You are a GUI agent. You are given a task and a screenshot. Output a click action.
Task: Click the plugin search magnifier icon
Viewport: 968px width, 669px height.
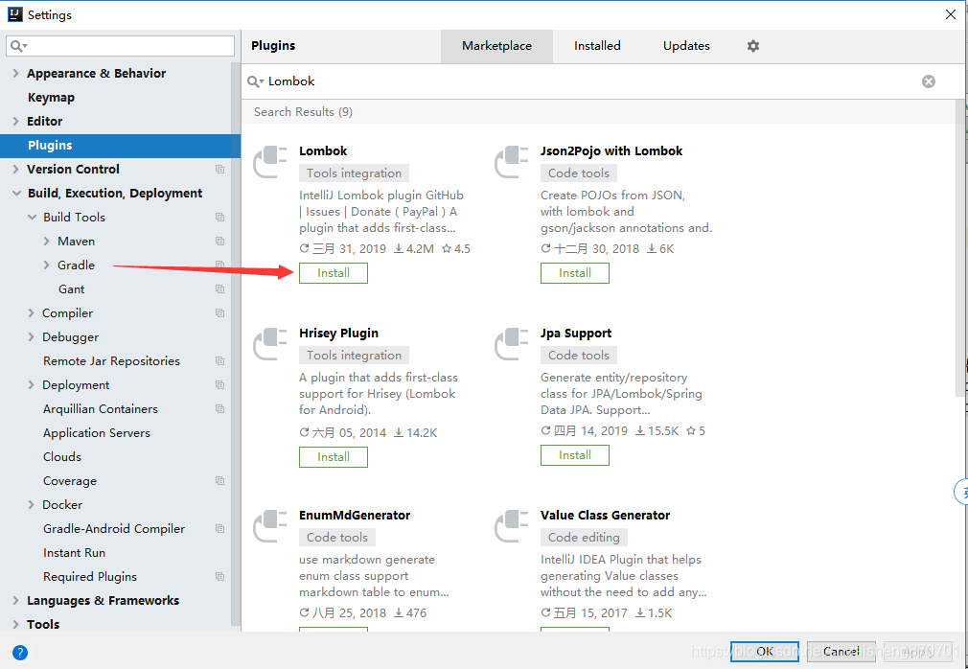(x=255, y=81)
